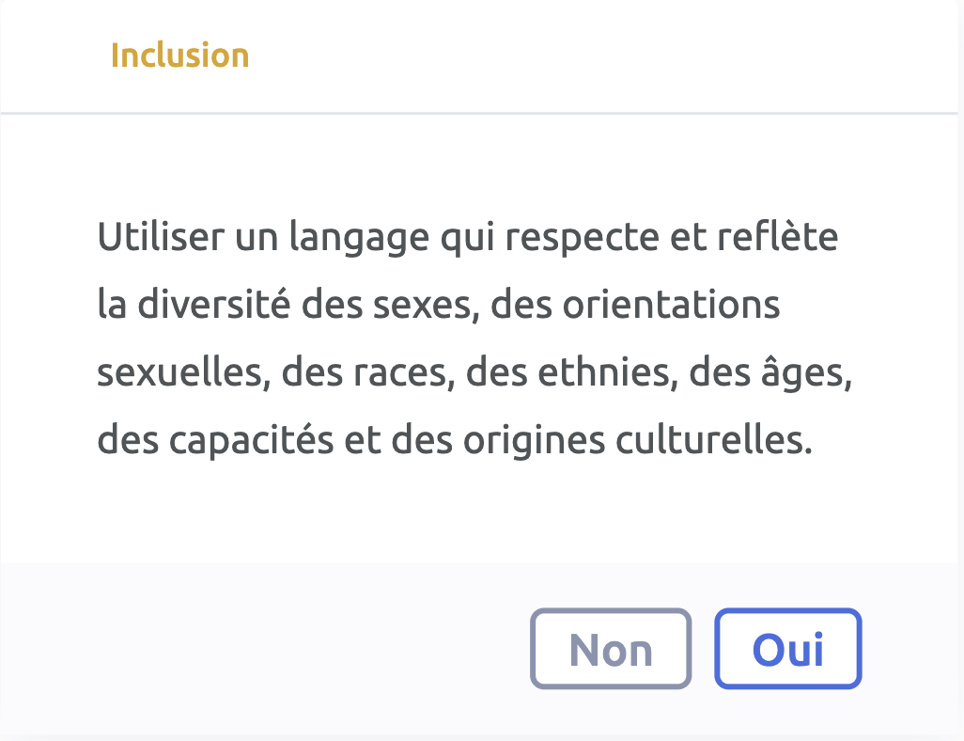Select the "Inclusion" heading
This screenshot has height=741, width=964.
(179, 55)
